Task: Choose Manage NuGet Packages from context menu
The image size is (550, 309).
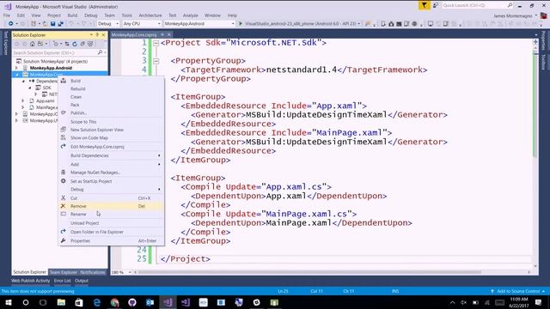Action: point(111,173)
